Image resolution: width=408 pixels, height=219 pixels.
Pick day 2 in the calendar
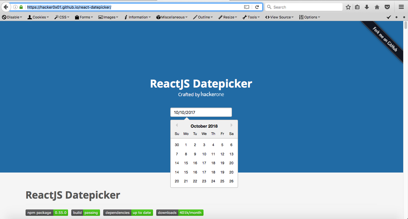click(x=195, y=145)
